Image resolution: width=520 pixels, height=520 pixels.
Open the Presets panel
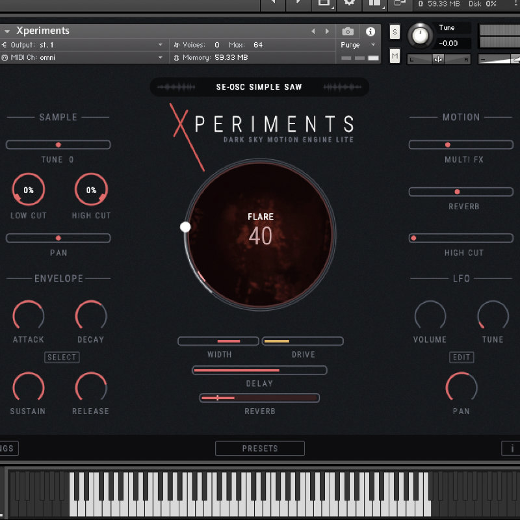point(259,448)
